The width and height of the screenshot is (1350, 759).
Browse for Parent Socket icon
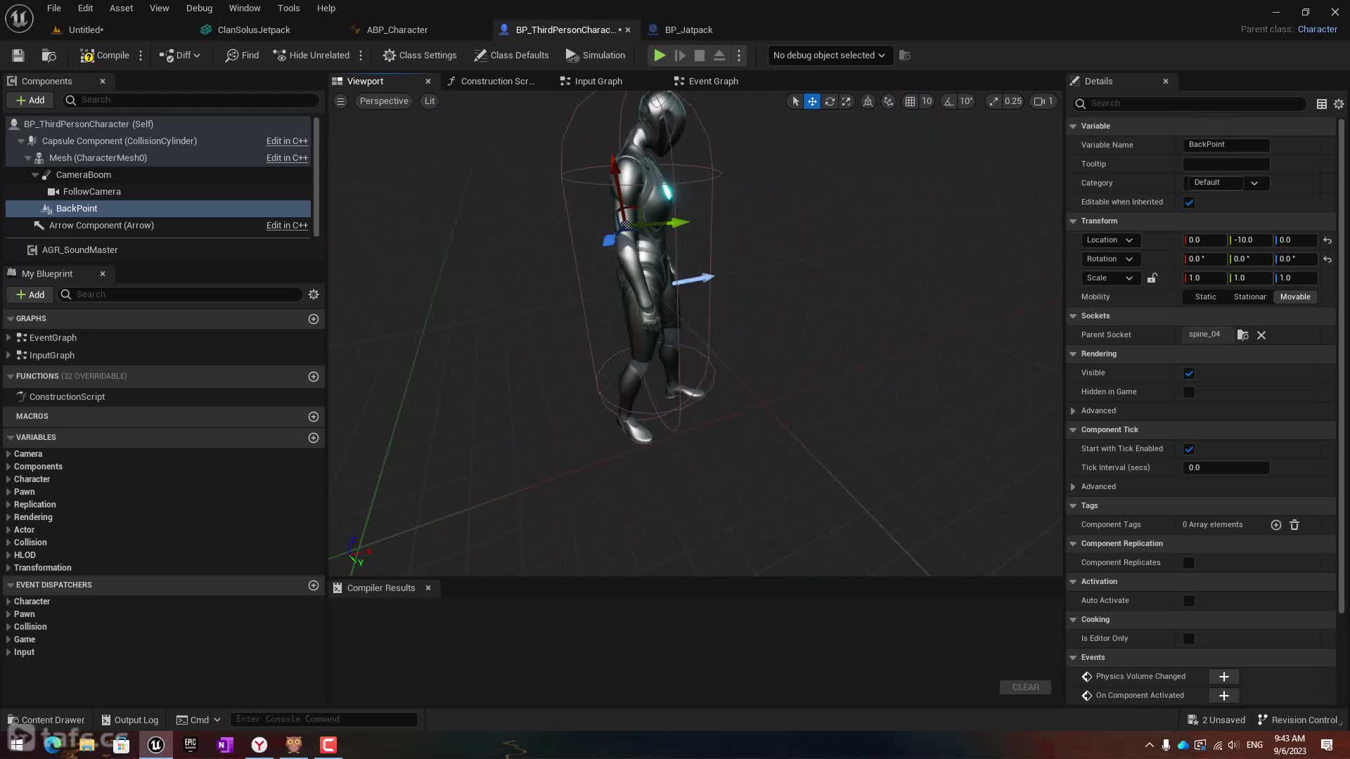click(x=1243, y=335)
